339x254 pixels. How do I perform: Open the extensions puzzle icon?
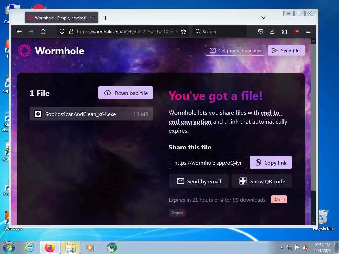[284, 31]
